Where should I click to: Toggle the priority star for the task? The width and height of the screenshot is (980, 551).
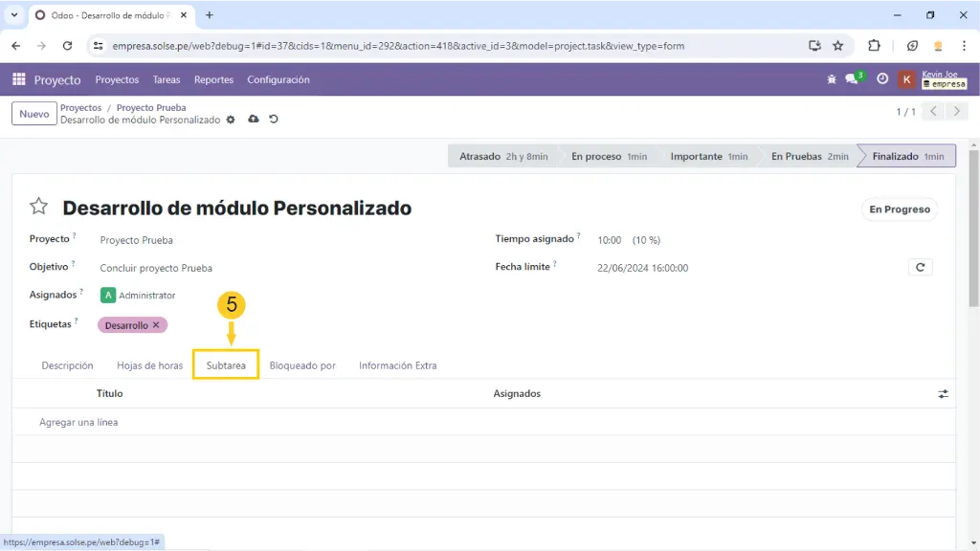(x=38, y=207)
